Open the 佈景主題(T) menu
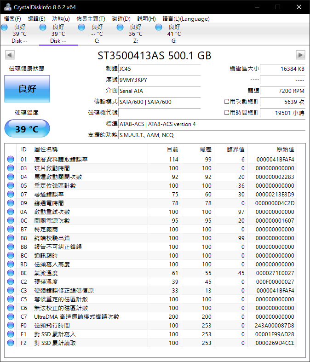Screen dimensions: 310x362 [x=91, y=19]
